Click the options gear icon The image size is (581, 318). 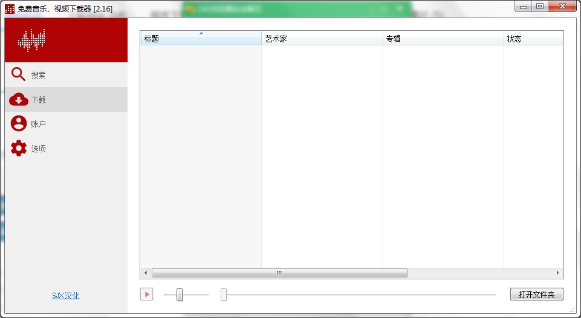(19, 148)
